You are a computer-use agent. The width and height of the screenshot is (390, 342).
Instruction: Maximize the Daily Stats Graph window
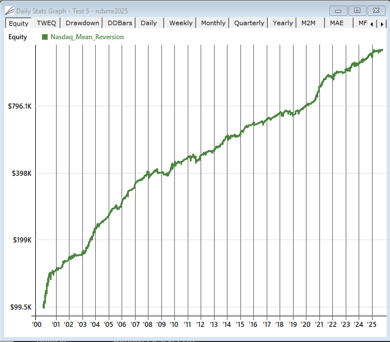[356, 10]
